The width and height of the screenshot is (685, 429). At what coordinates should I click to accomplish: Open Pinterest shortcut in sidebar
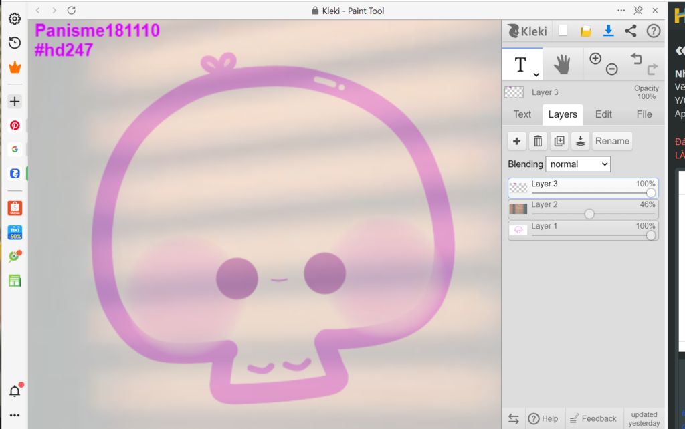coord(15,125)
